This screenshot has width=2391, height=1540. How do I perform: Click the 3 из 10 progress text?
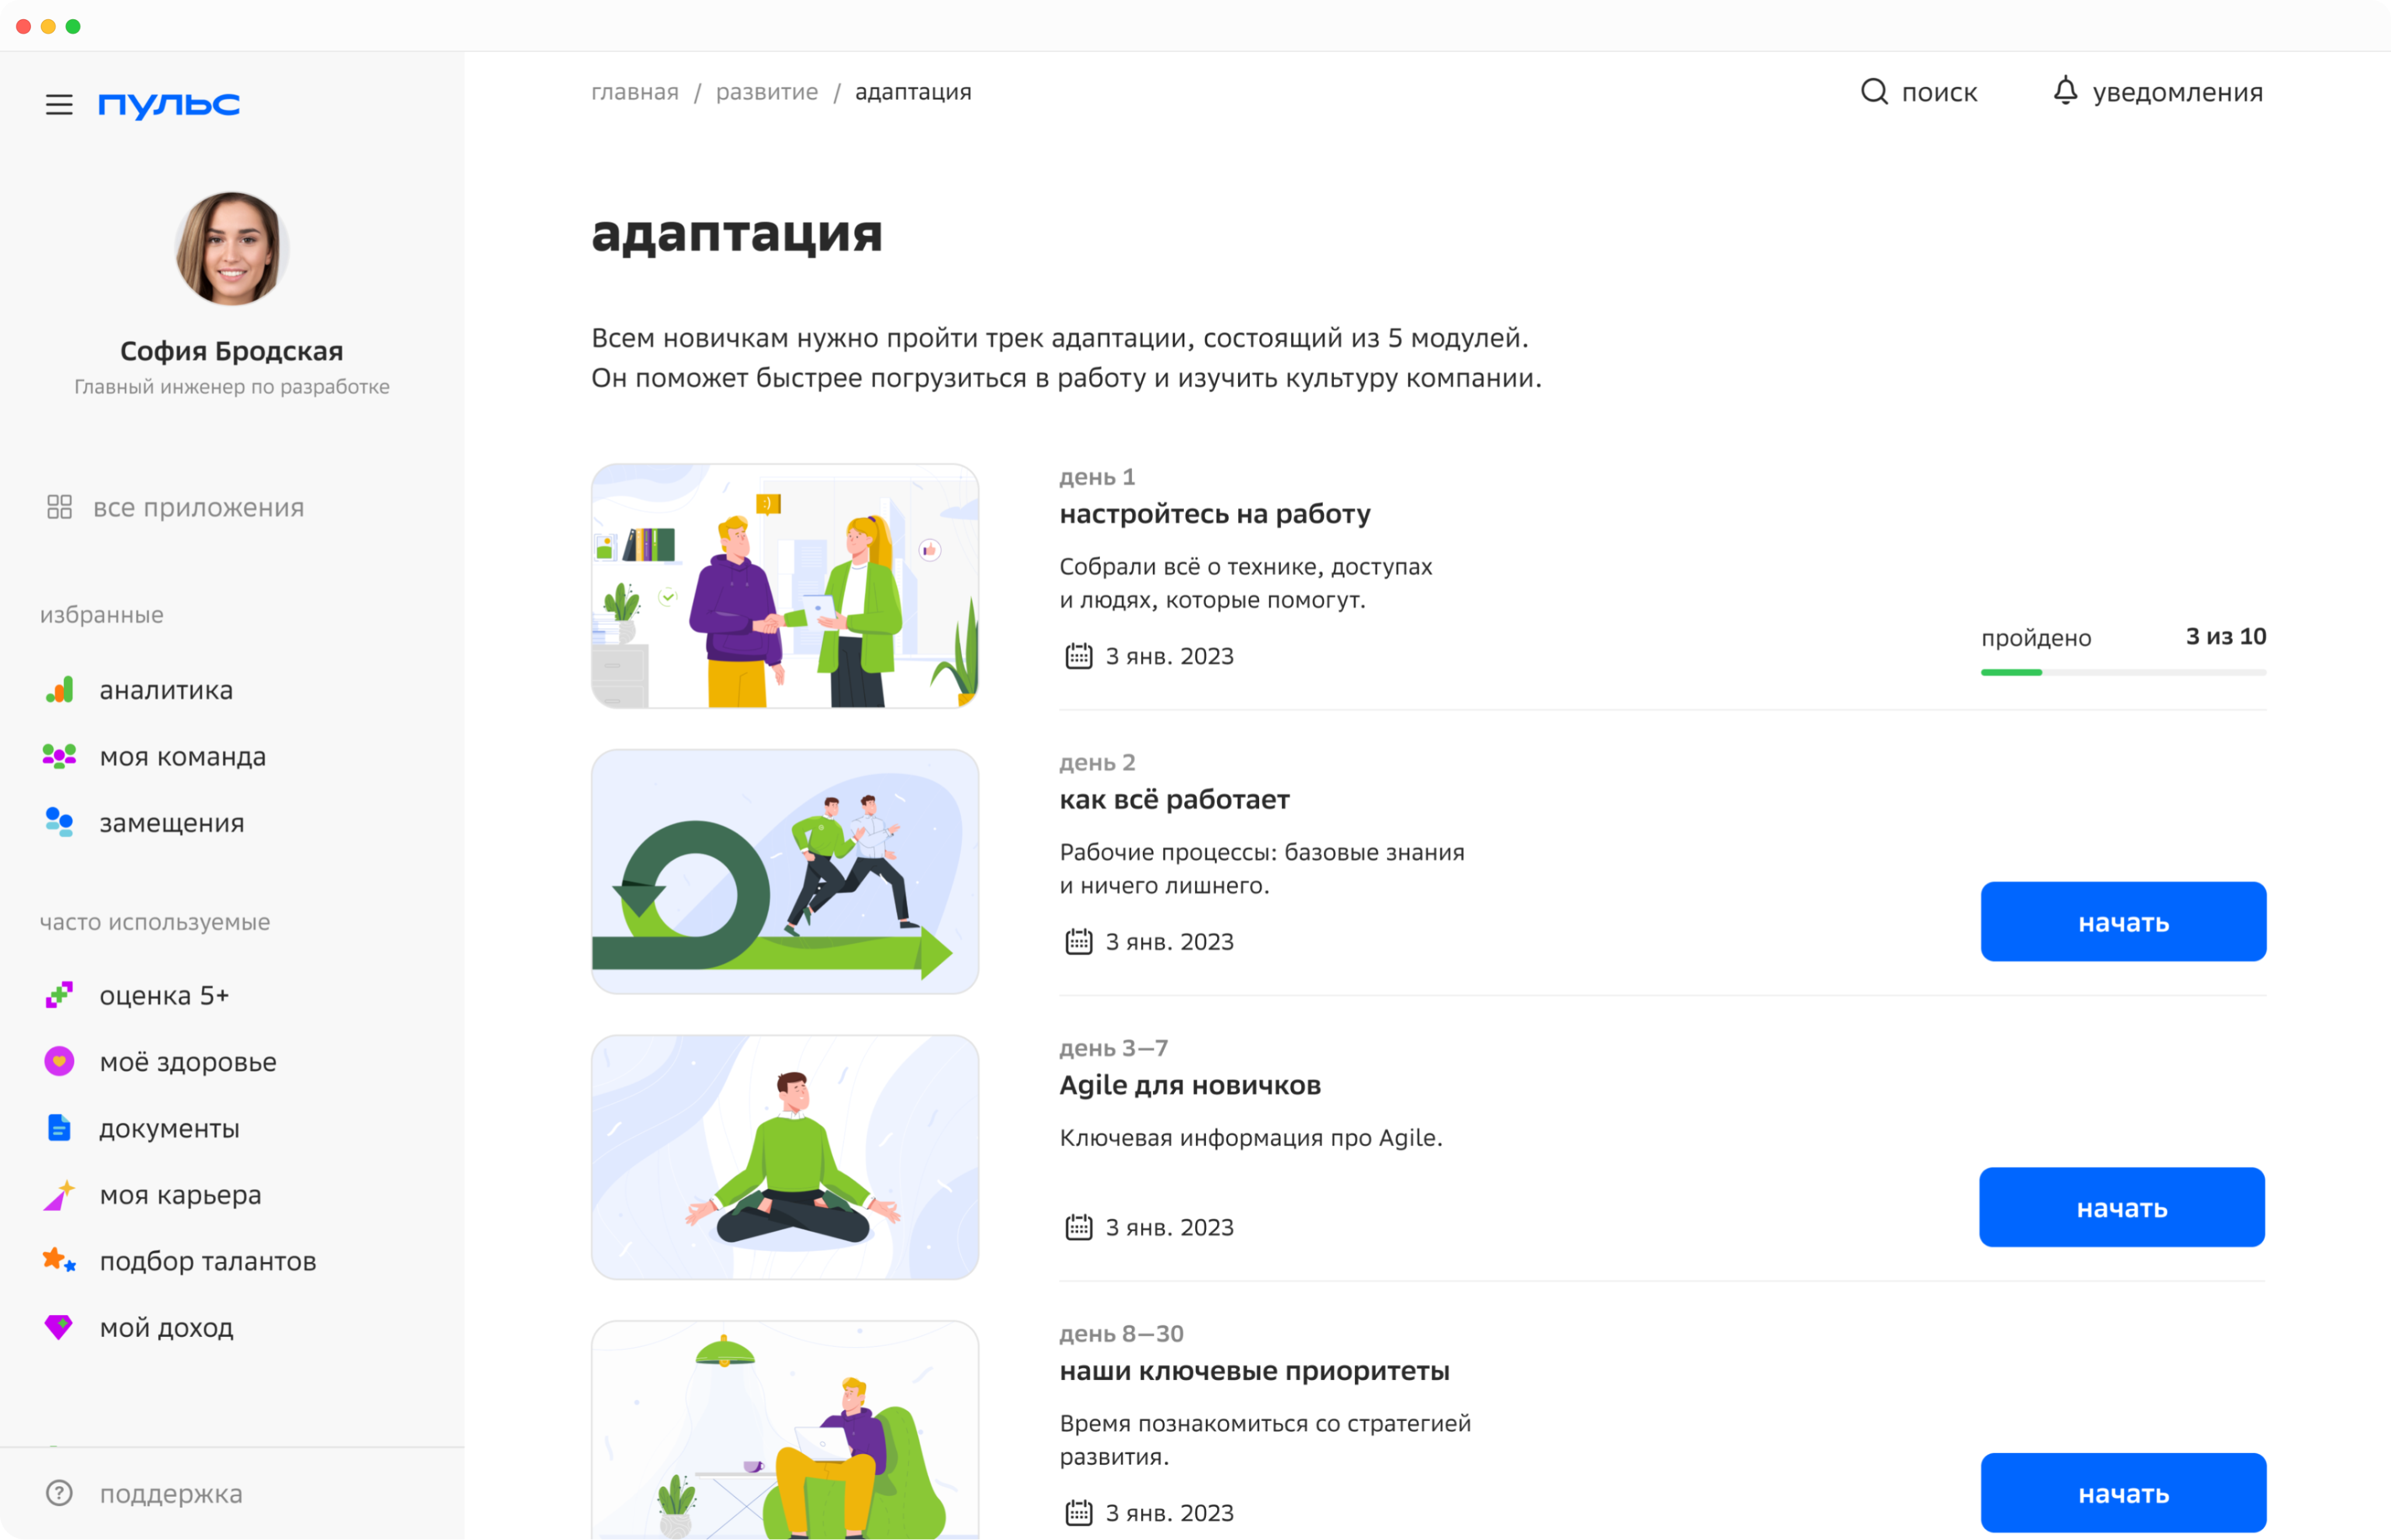click(2225, 637)
